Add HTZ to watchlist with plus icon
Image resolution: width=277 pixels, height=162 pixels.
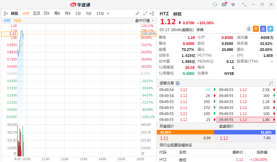[x=270, y=29]
